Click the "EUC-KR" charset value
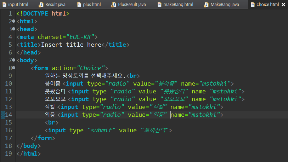 [x=80, y=37]
